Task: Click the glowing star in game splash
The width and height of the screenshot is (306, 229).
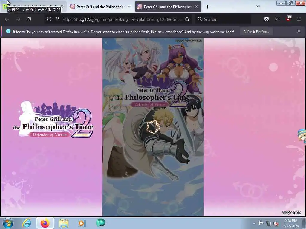Action: pyautogui.click(x=153, y=127)
